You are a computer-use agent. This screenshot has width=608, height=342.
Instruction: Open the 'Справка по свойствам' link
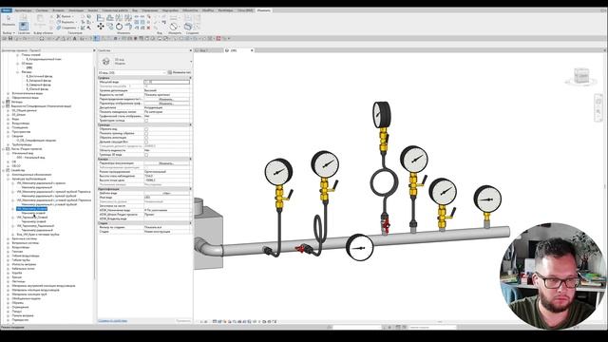(x=112, y=321)
